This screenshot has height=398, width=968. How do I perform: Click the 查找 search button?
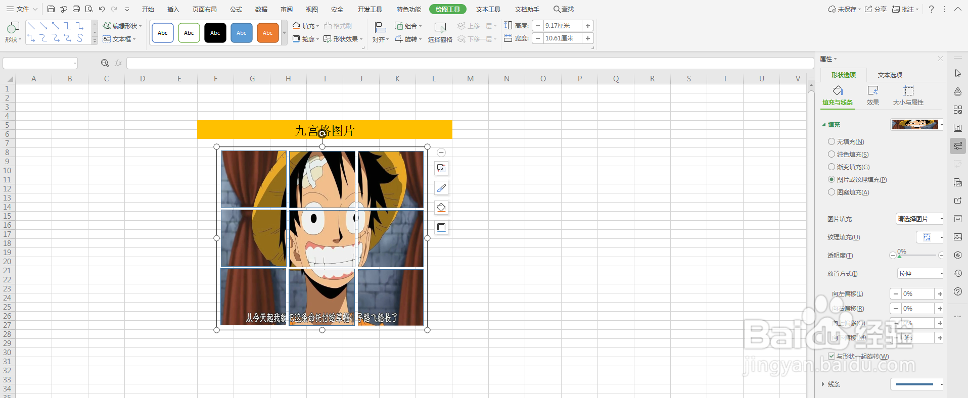tap(564, 9)
